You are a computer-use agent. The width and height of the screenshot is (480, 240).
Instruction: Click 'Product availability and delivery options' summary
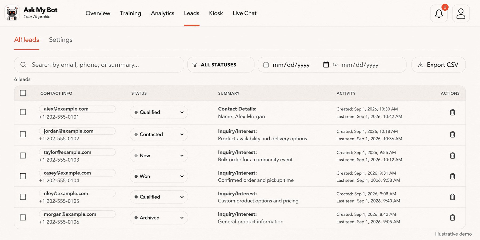click(262, 139)
